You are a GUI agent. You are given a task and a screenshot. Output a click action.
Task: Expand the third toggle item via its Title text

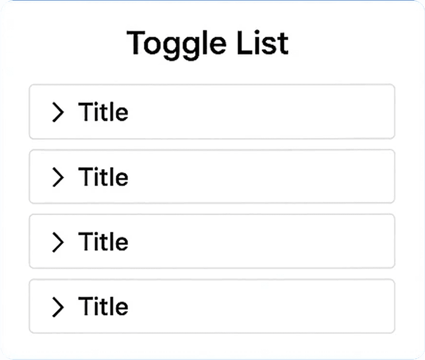103,241
